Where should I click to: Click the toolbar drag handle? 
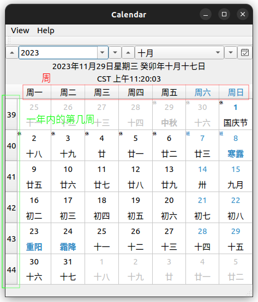pos(9,41)
